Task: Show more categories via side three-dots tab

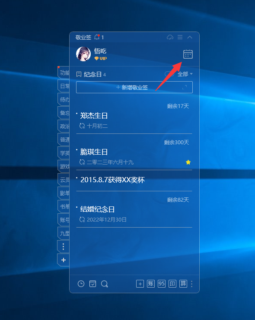Action: tap(64, 247)
